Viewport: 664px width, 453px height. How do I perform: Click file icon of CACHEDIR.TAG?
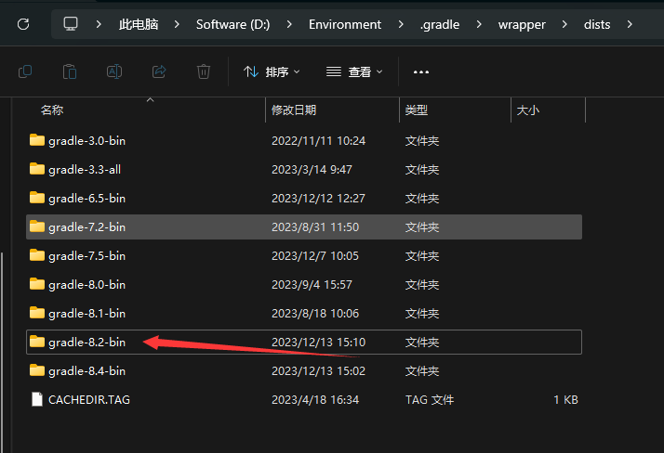tap(37, 399)
